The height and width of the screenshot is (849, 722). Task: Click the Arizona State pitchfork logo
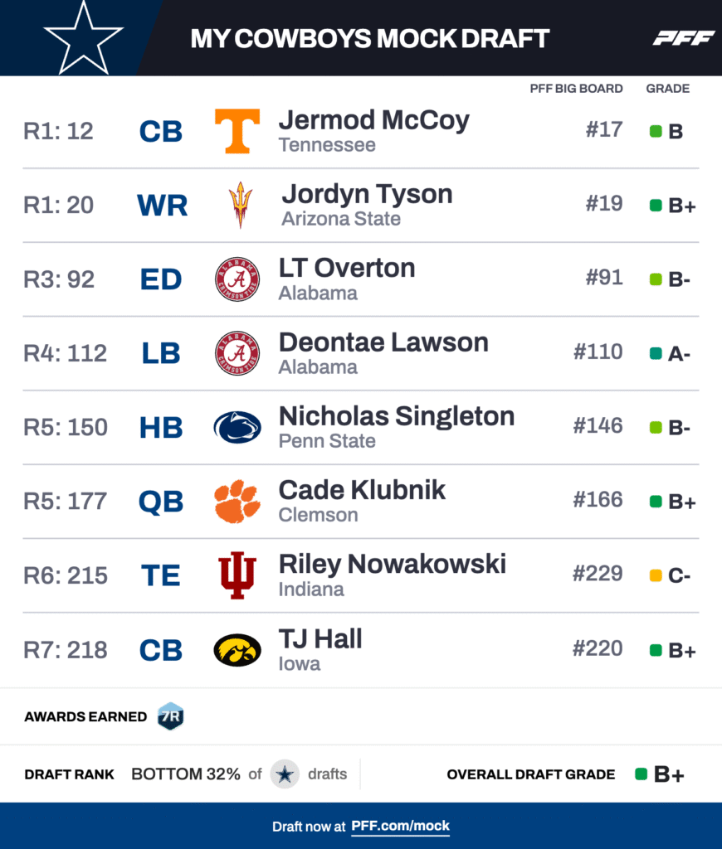point(240,205)
